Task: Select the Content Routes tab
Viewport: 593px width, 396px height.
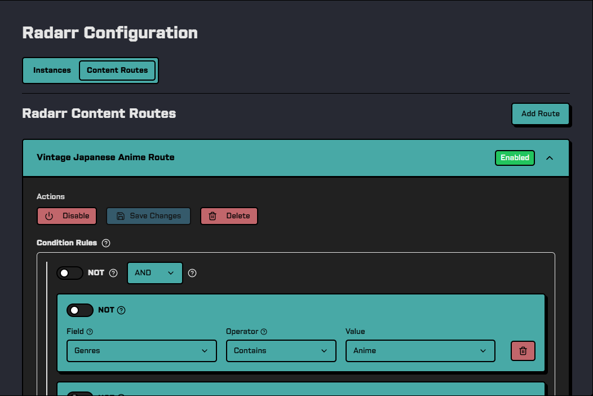Action: coord(117,71)
